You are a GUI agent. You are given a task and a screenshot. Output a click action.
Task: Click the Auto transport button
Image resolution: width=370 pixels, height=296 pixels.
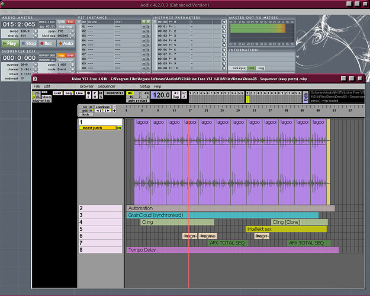tap(66, 43)
